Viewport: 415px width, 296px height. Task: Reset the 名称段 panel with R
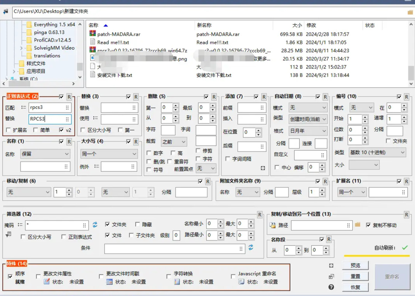point(329,239)
